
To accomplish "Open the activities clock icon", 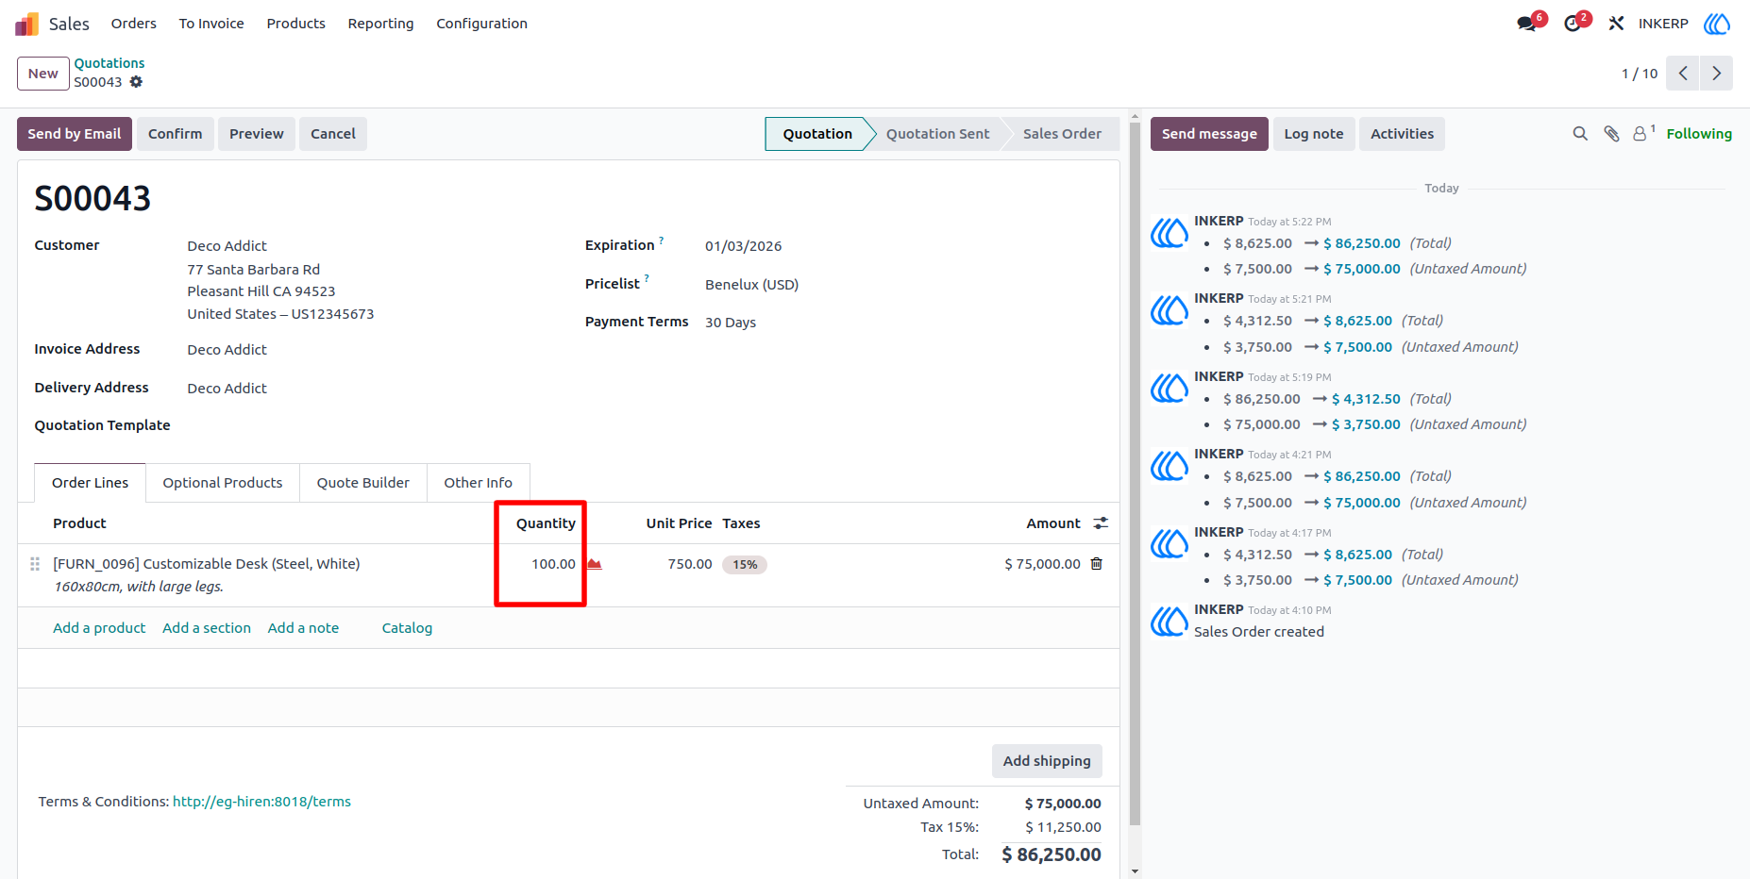I will [1573, 24].
